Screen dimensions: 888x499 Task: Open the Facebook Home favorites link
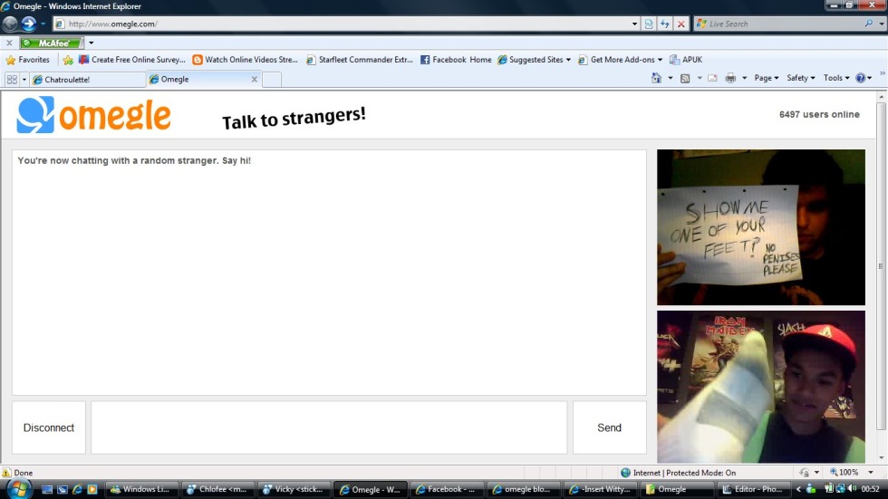tap(456, 60)
